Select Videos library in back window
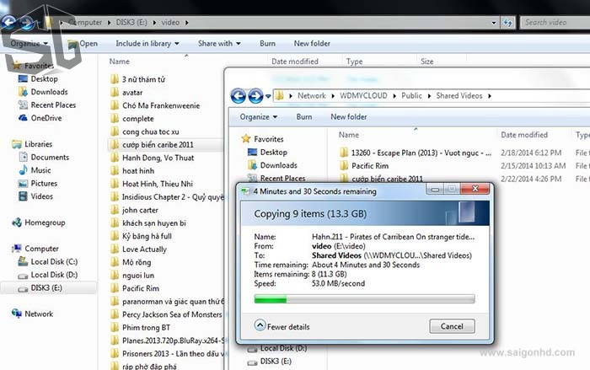Screen dimensions: 590x370 (42, 196)
